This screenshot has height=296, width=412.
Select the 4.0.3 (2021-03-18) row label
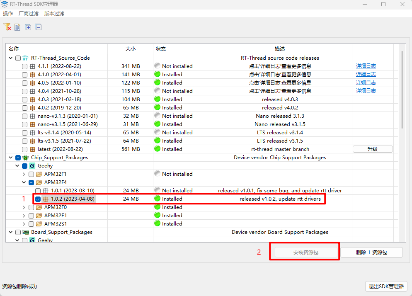(x=59, y=99)
